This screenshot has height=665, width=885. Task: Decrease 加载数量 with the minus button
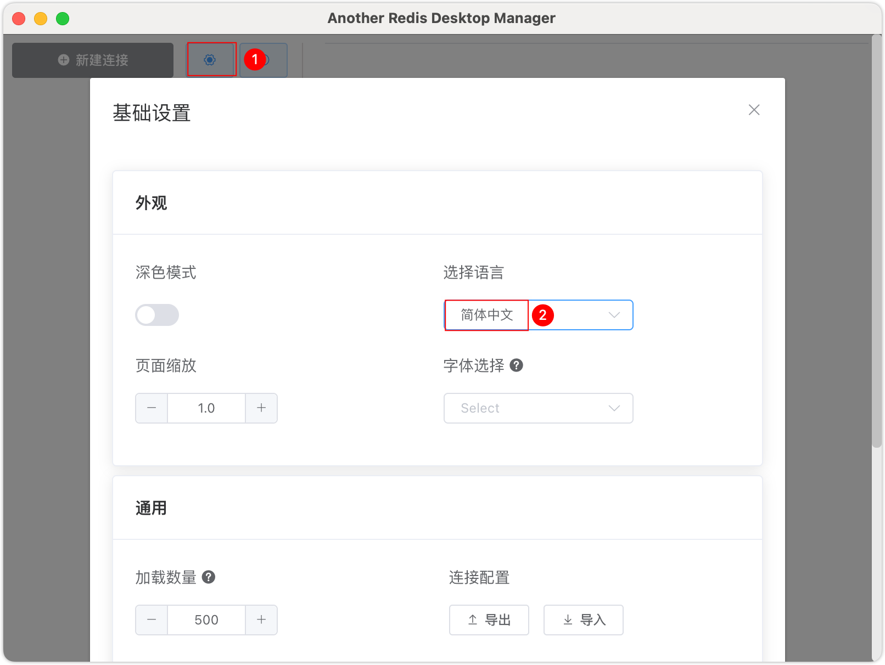(152, 620)
